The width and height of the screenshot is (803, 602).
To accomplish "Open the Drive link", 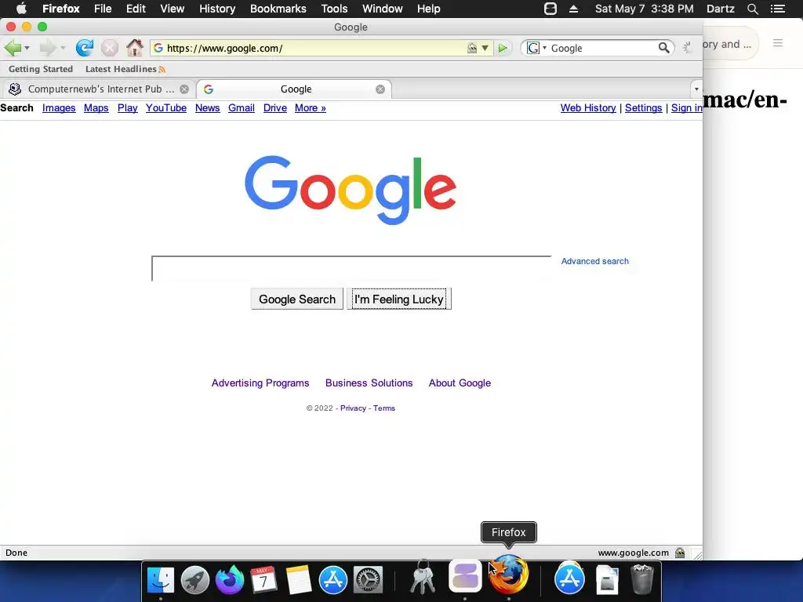I will tap(275, 108).
